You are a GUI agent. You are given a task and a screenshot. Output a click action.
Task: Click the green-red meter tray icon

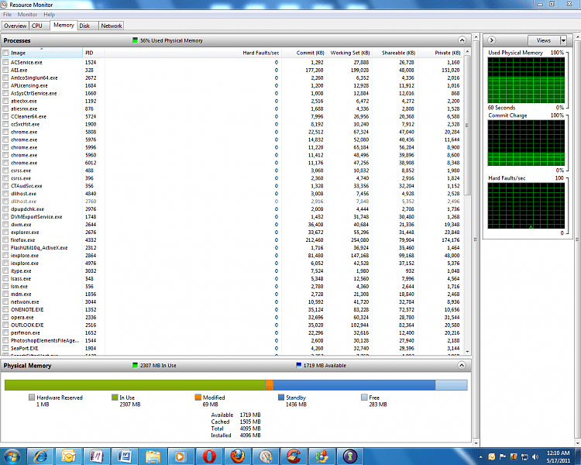[513, 456]
